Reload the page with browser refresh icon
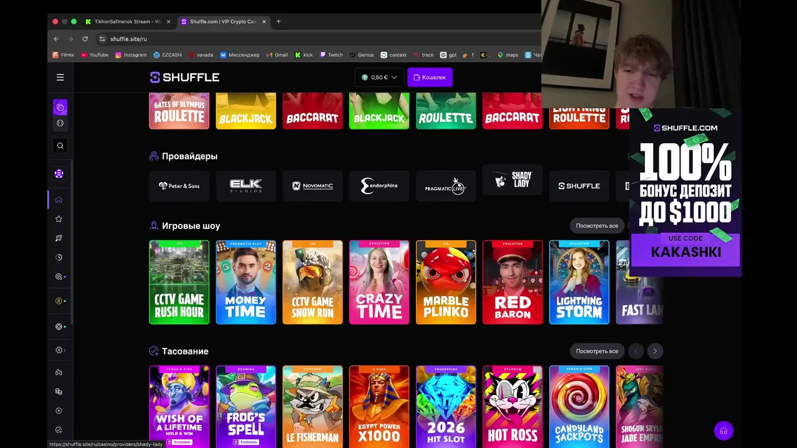Viewport: 797px width, 448px height. pos(85,39)
